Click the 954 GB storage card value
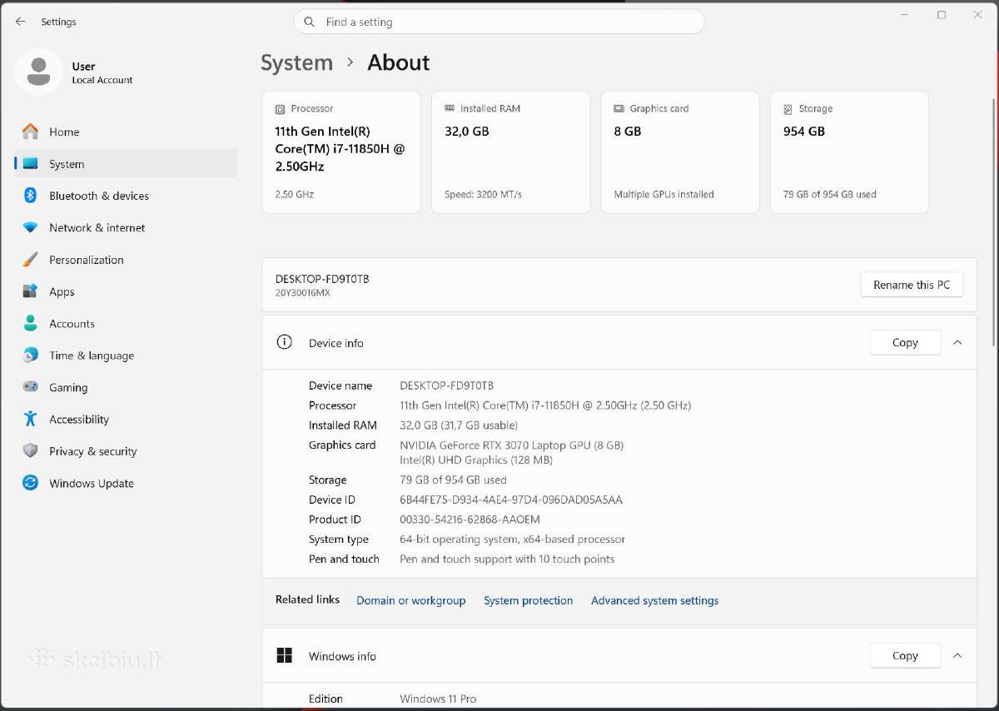This screenshot has height=711, width=999. tap(804, 131)
